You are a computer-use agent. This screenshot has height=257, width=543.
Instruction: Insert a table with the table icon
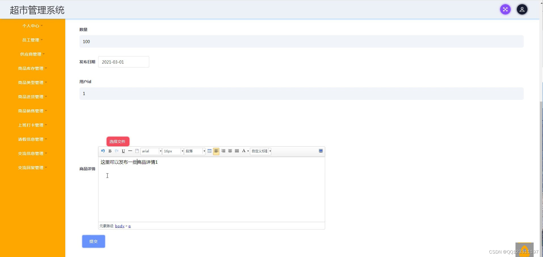click(210, 151)
